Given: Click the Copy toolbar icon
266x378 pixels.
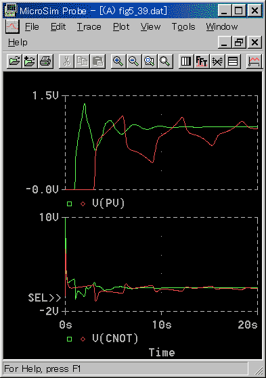Looking at the screenshot, I should [82, 62].
